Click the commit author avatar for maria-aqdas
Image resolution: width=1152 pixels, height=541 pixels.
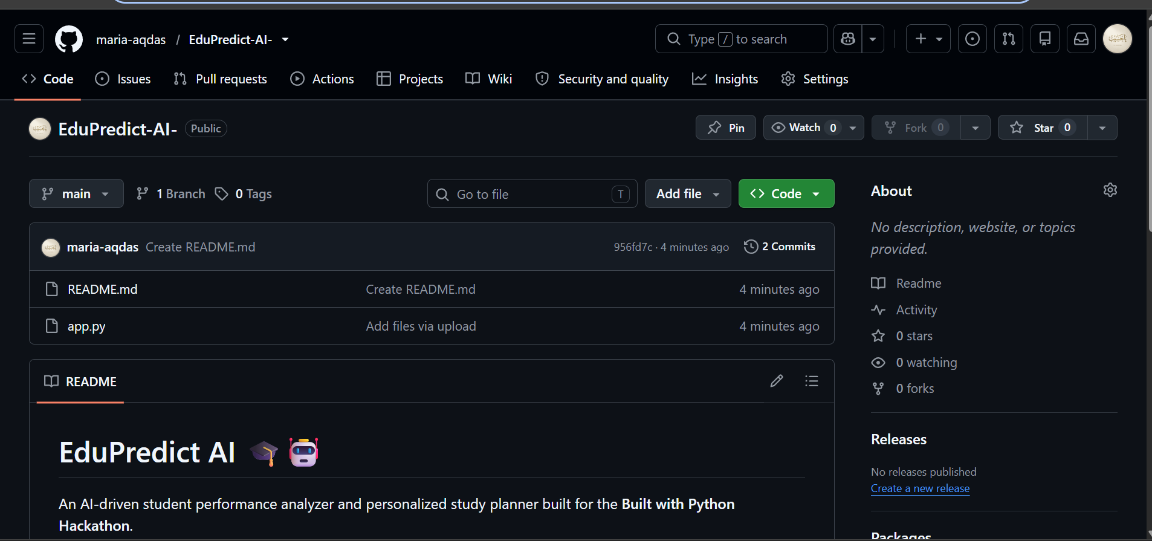pyautogui.click(x=51, y=247)
